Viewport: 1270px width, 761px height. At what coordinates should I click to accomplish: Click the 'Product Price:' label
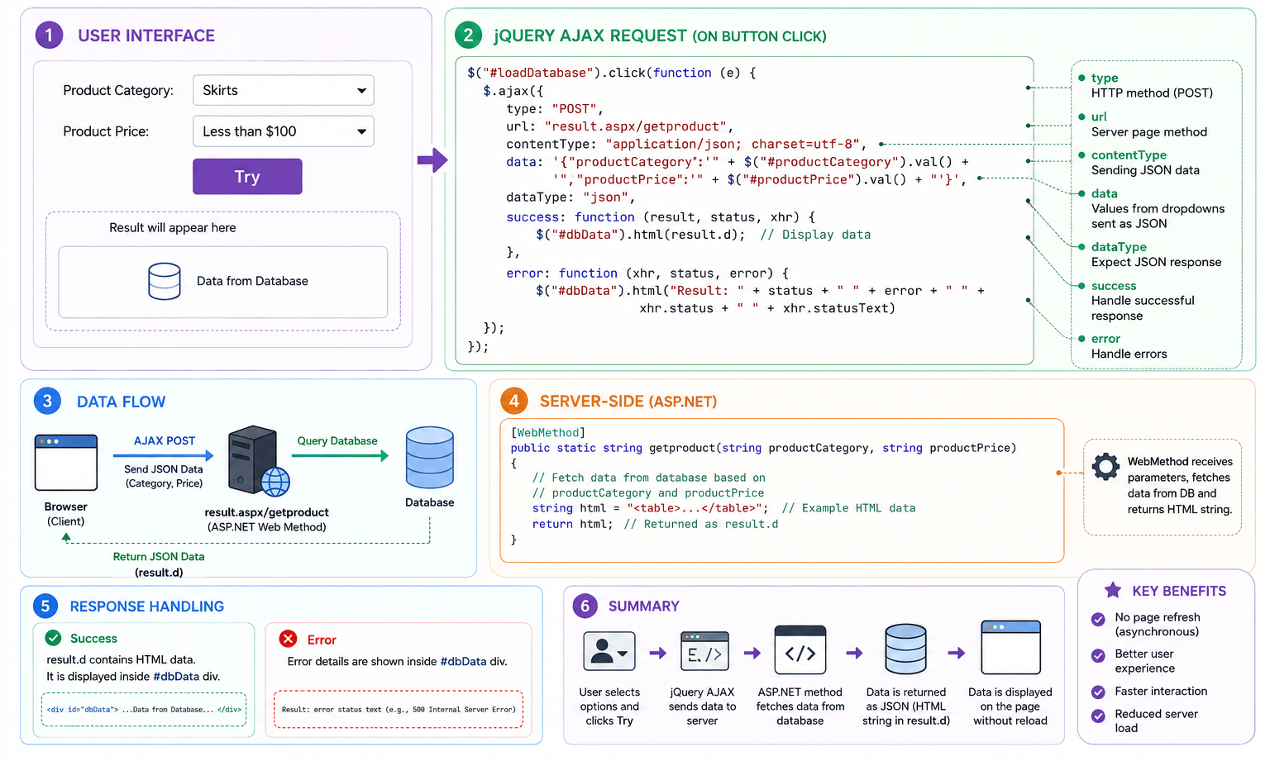coord(106,131)
